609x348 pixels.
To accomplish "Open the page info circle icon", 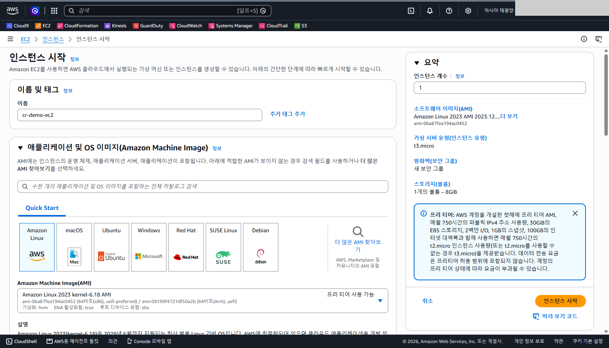I will [584, 39].
